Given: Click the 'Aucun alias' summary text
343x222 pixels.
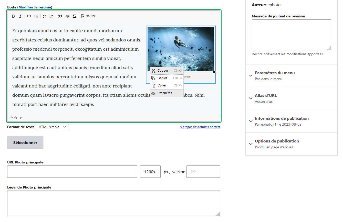Looking at the screenshot, I should coord(264,102).
